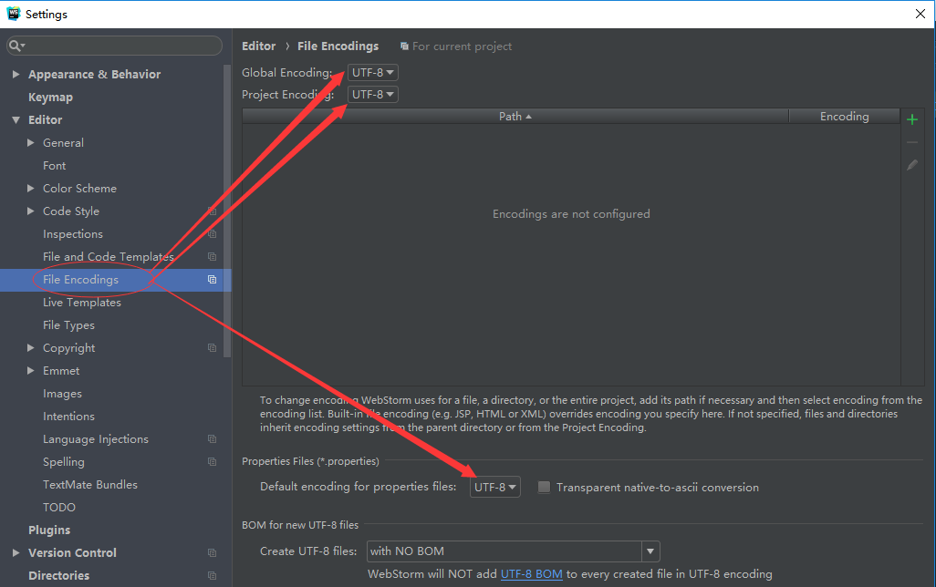Click the Encoding column header
Viewport: 936px width, 587px height.
click(844, 117)
